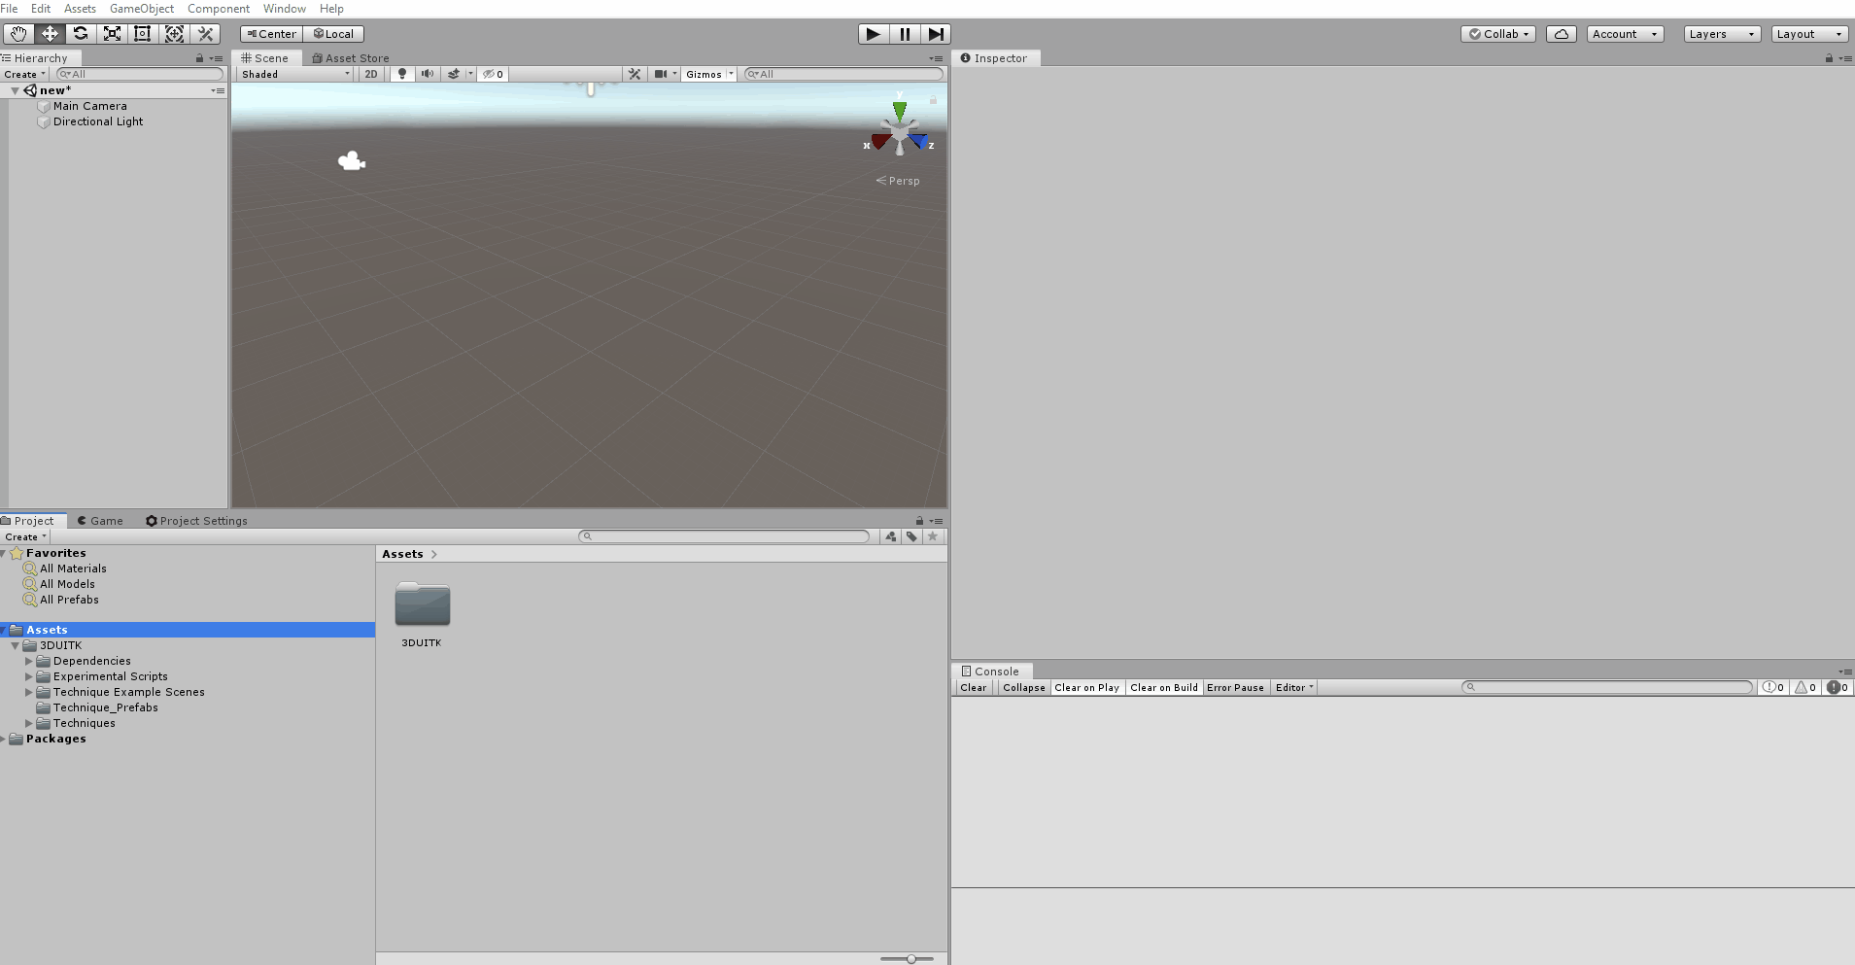Open the File menu
This screenshot has width=1855, height=965.
[10, 9]
